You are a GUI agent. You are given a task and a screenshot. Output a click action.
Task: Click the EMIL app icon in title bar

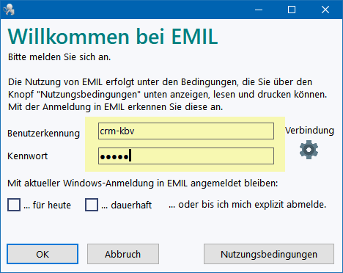[x=9, y=10]
